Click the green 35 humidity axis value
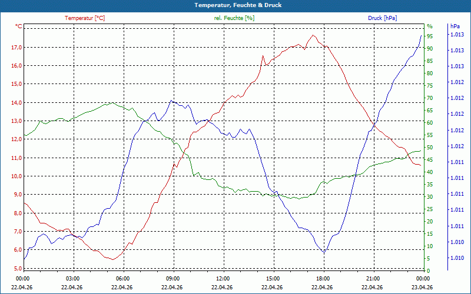This screenshot has height=294, width=471. pyautogui.click(x=430, y=185)
